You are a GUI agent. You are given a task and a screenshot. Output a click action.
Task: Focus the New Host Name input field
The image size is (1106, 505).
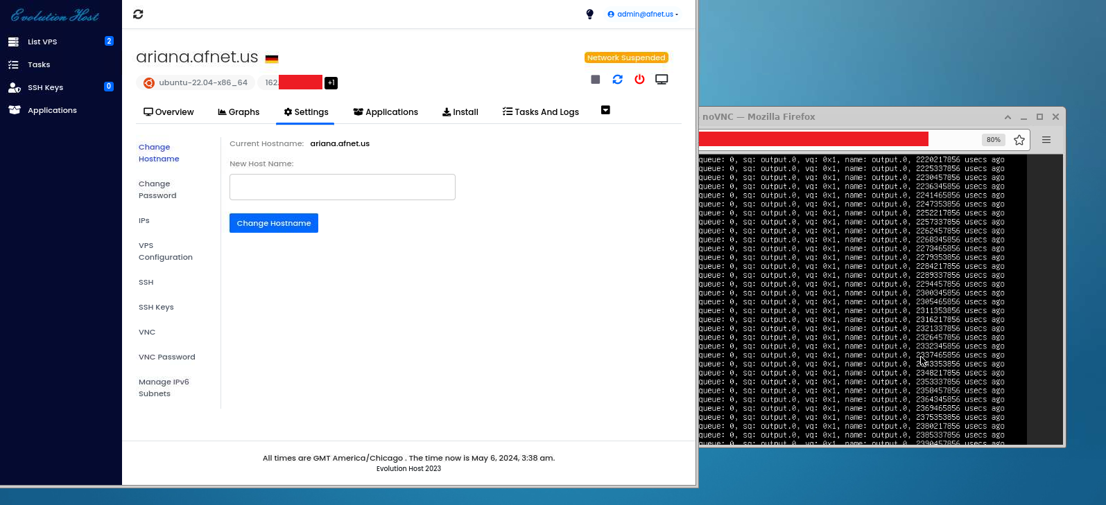[342, 187]
